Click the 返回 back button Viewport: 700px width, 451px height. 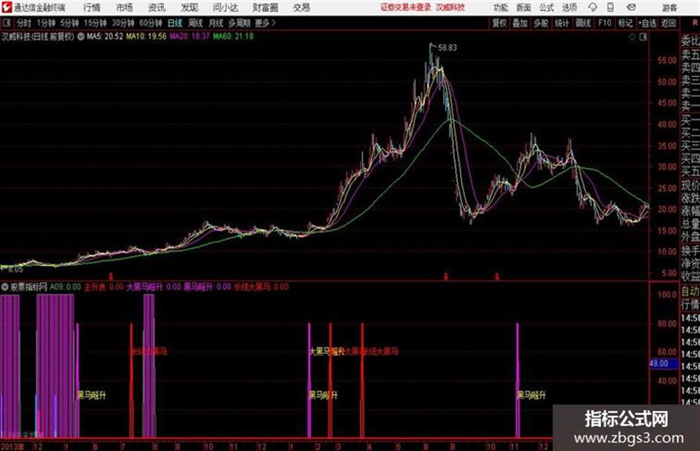668,23
